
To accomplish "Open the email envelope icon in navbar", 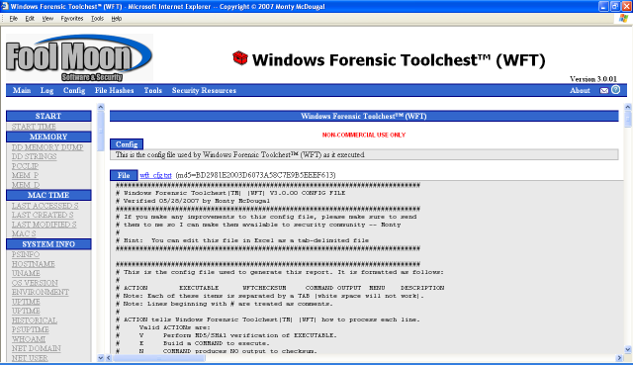I will (604, 90).
